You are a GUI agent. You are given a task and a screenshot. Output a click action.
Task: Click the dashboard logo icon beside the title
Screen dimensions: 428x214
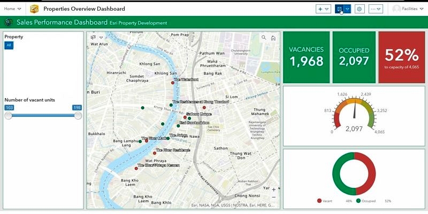point(34,9)
